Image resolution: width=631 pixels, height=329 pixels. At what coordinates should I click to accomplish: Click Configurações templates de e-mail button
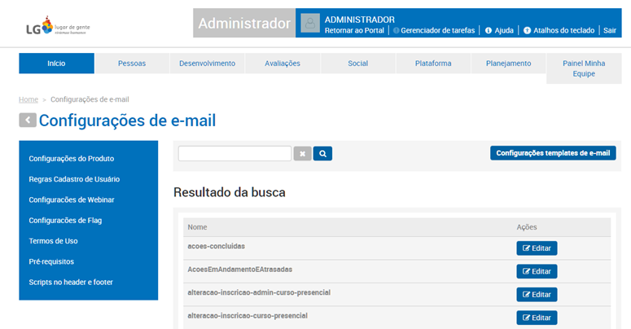[x=553, y=153]
